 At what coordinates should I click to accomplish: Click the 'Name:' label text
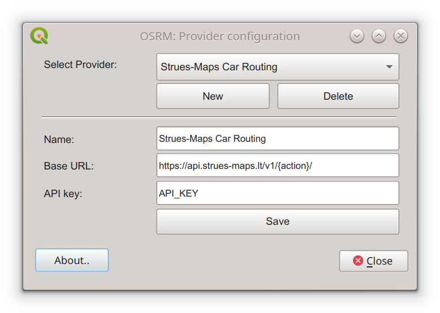pos(59,139)
